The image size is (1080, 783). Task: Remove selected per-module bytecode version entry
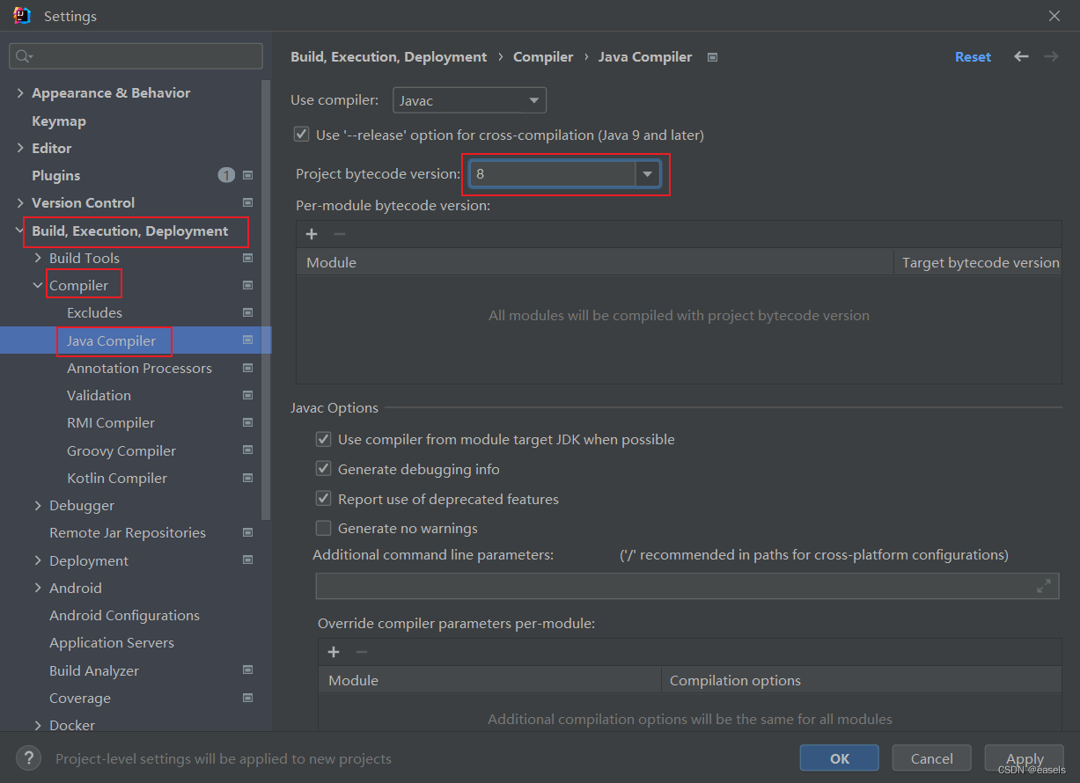coord(339,234)
